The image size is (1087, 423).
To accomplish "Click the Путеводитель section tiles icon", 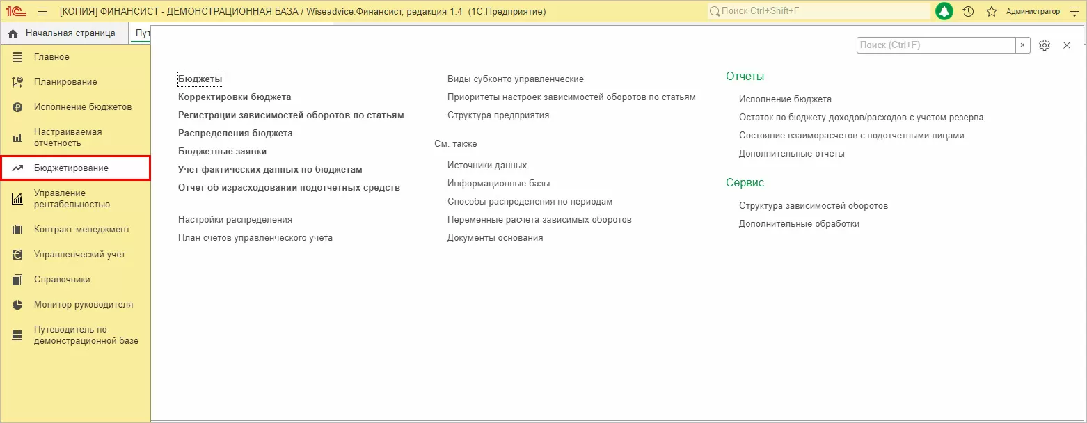I will click(x=17, y=335).
